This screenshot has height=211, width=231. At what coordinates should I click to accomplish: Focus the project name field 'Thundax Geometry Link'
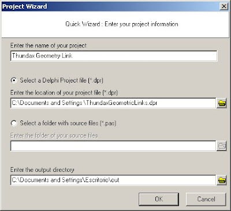[114, 56]
